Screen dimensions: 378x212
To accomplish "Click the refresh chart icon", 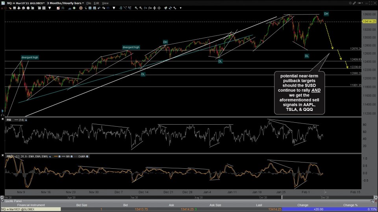I will pos(170,8).
